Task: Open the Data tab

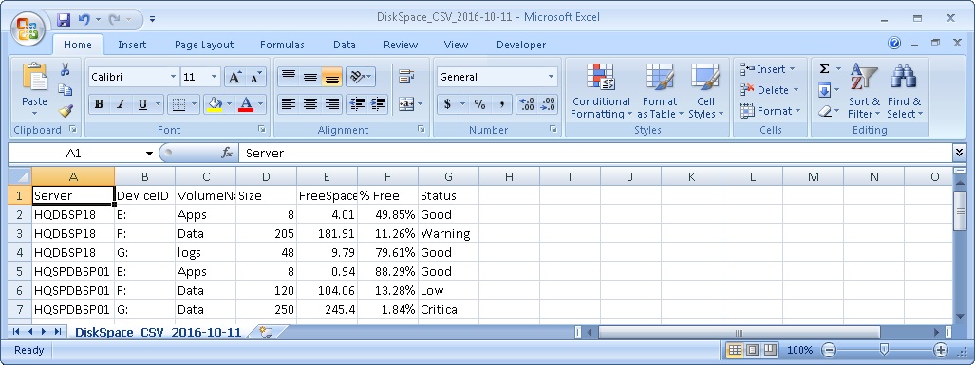Action: [345, 45]
